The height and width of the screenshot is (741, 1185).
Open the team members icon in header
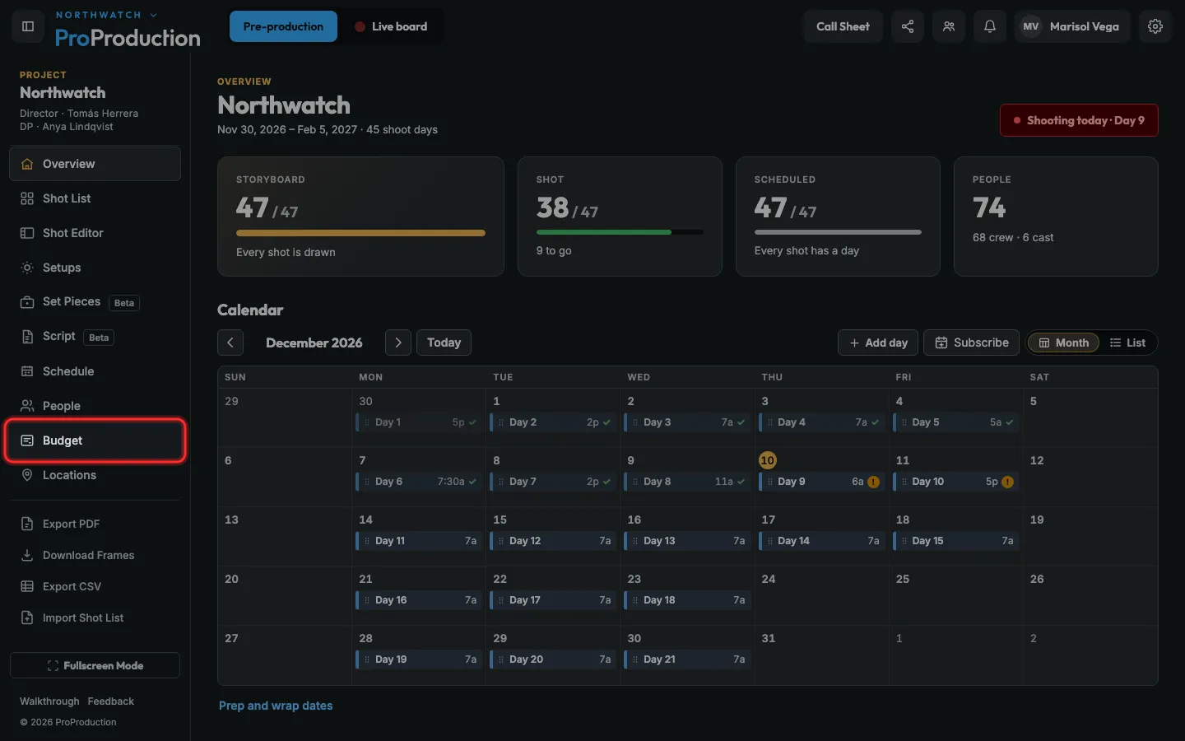click(949, 26)
